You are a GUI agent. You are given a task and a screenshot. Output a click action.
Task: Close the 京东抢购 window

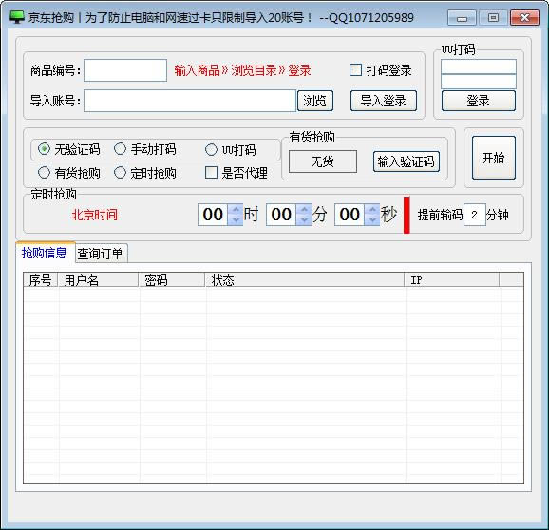pos(524,18)
